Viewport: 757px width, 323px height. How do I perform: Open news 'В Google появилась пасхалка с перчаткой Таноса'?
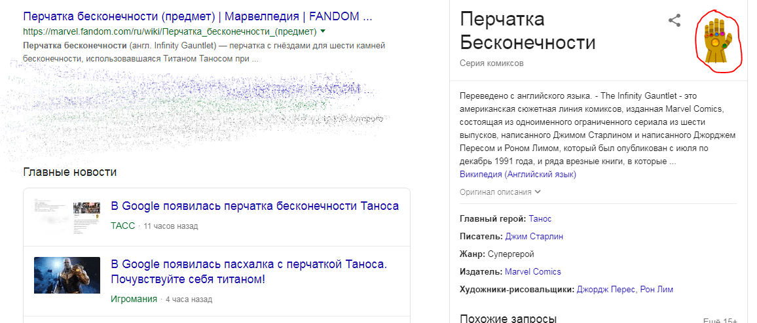[x=249, y=272]
